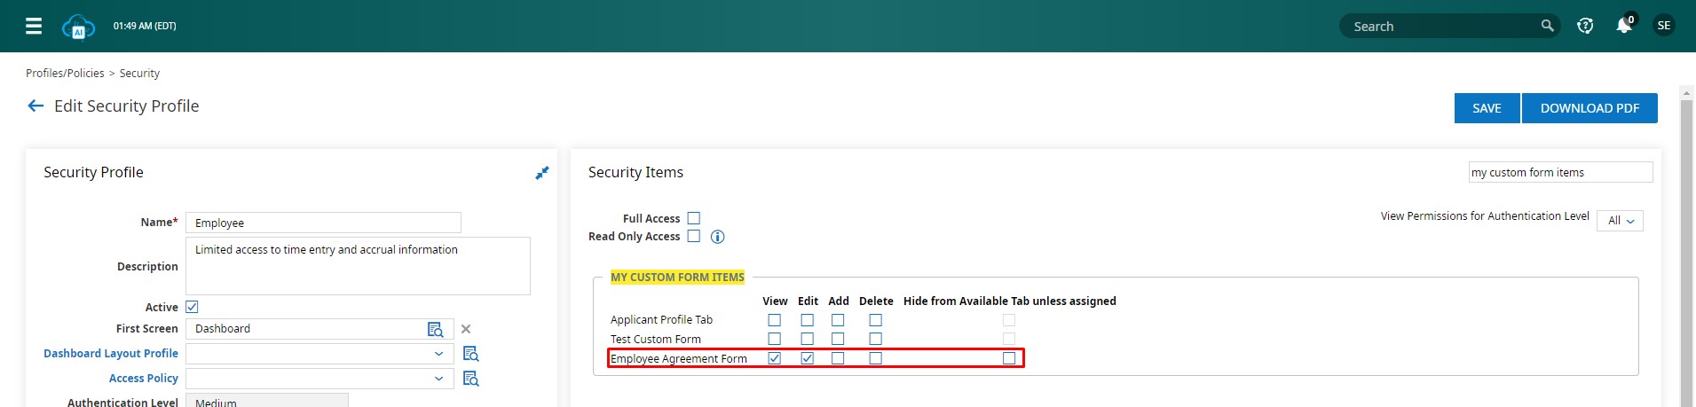Click the cloud AI logo icon
The width and height of the screenshot is (1696, 407).
click(78, 27)
